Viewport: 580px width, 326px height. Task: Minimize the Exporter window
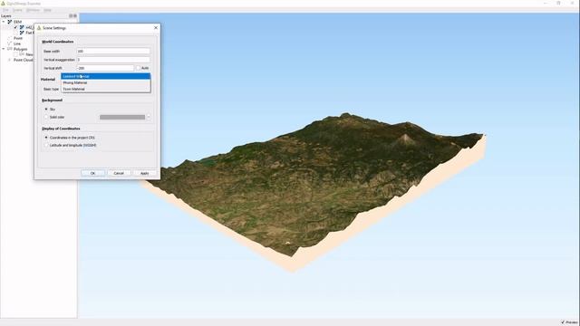(x=546, y=3)
